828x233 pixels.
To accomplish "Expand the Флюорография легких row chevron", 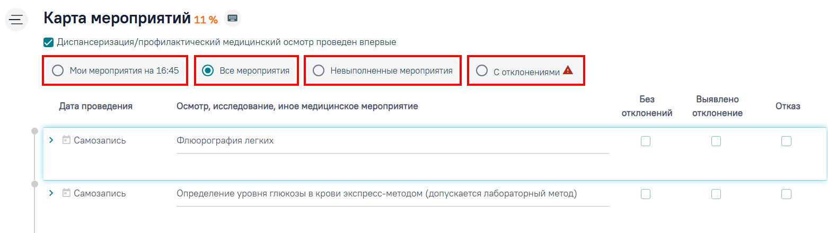I will [x=51, y=140].
